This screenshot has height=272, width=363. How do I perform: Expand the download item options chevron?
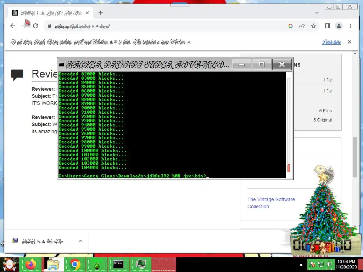click(x=80, y=241)
